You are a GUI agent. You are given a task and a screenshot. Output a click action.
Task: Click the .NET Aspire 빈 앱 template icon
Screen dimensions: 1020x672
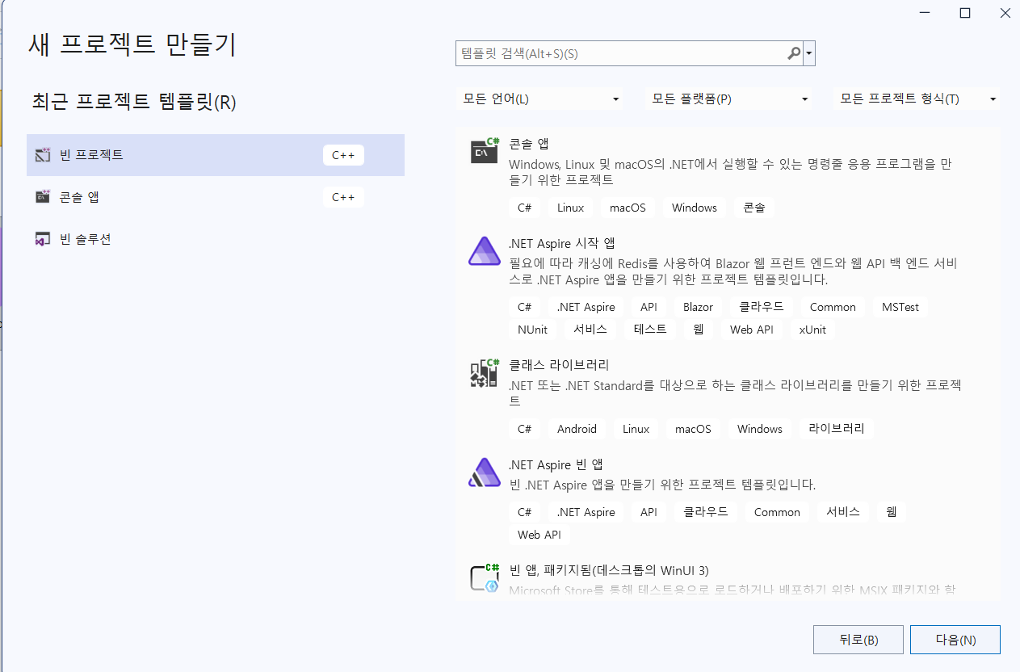pos(485,472)
